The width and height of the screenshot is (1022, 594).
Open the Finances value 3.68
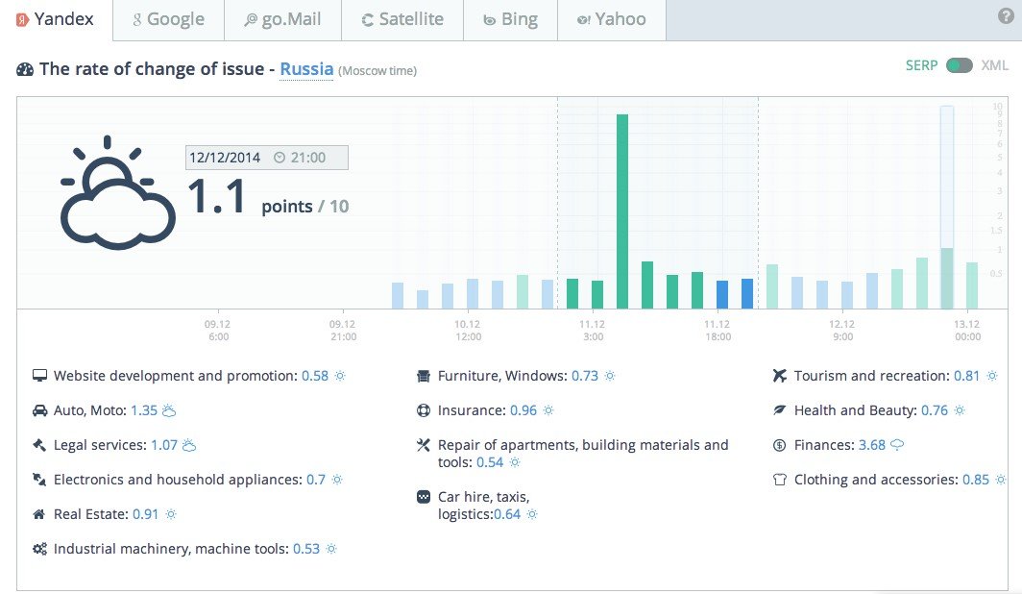click(x=872, y=445)
